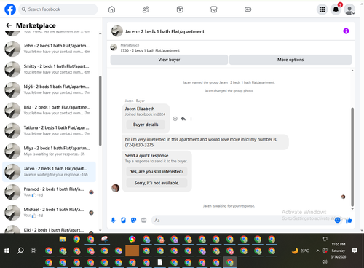The height and width of the screenshot is (268, 364).
Task: Click Jacen's group photo in chat header
Action: 116,31
